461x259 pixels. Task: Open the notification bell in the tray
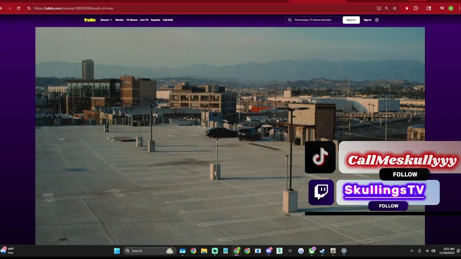pyautogui.click(x=458, y=251)
